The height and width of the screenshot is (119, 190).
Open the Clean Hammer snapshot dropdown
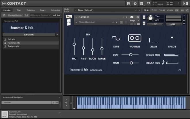[76, 22]
